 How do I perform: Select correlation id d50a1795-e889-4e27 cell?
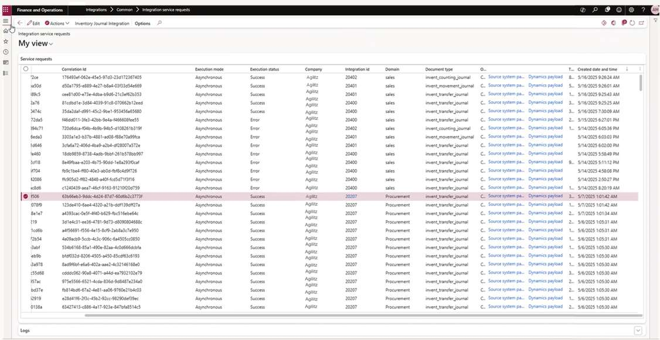coord(102,86)
